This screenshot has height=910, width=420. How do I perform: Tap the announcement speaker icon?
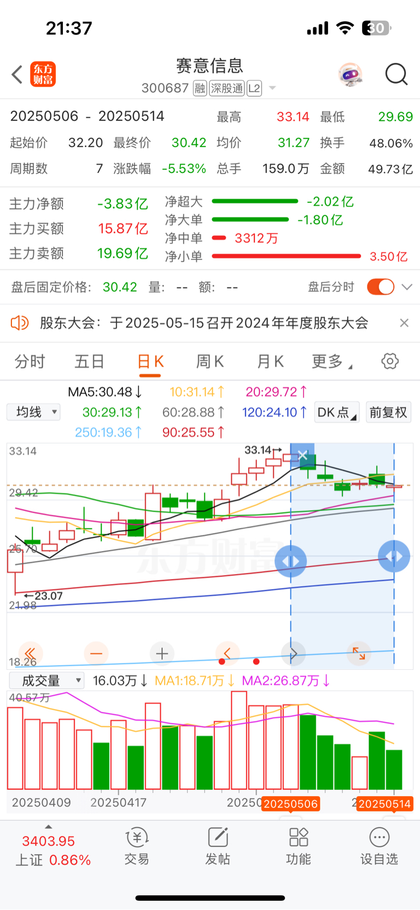point(20,323)
